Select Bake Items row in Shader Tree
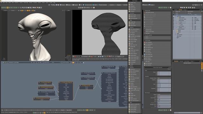The width and height of the screenshot is (203, 114). (179, 36)
